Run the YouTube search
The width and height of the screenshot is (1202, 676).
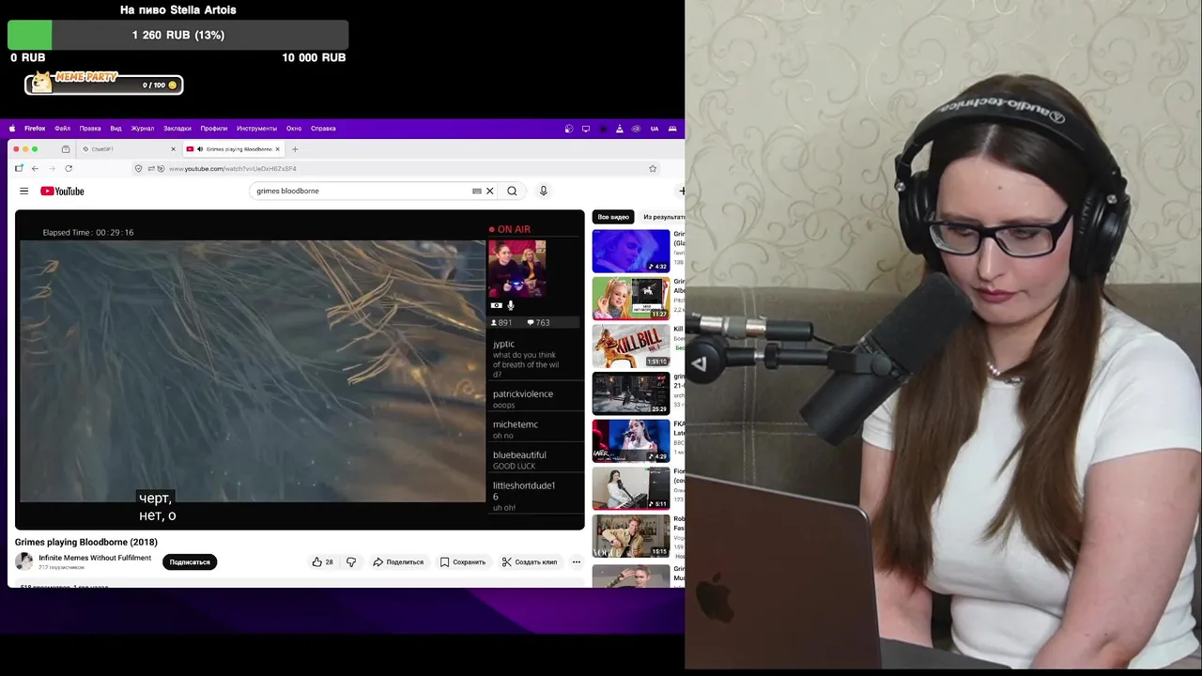tap(512, 191)
